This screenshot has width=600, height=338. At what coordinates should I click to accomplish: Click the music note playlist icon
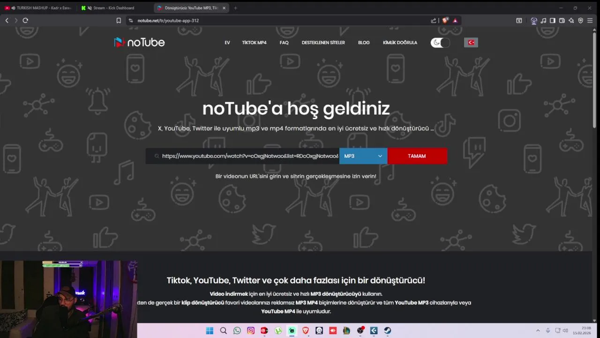[x=543, y=21]
